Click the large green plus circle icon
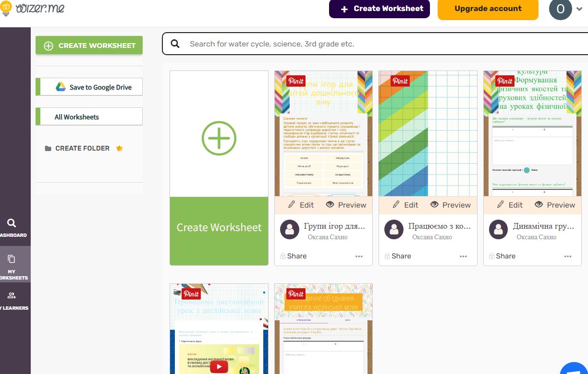 point(219,138)
